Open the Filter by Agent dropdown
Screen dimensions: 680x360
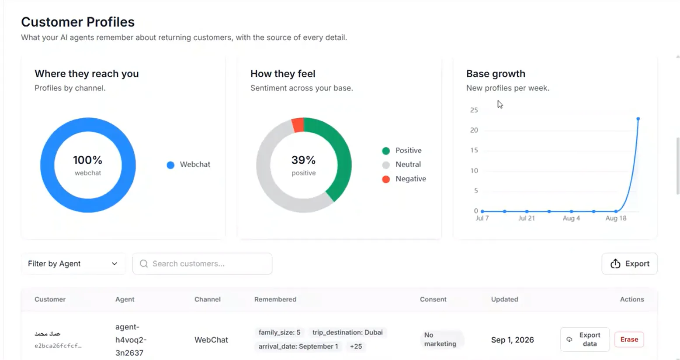point(73,264)
